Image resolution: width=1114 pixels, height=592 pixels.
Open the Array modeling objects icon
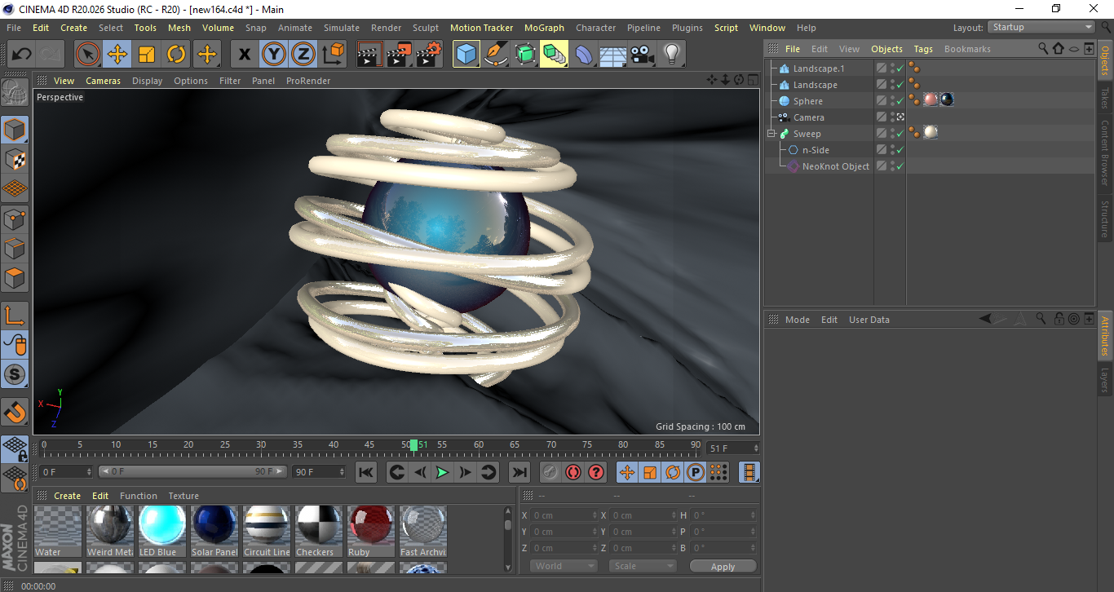(x=555, y=55)
